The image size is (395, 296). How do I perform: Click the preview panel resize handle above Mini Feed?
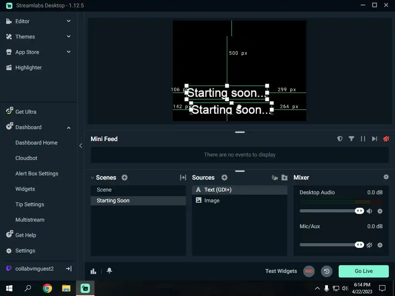coord(240,132)
